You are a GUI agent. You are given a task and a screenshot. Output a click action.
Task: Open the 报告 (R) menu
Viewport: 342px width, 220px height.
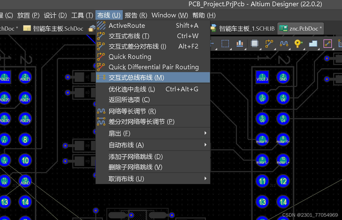tap(136, 15)
